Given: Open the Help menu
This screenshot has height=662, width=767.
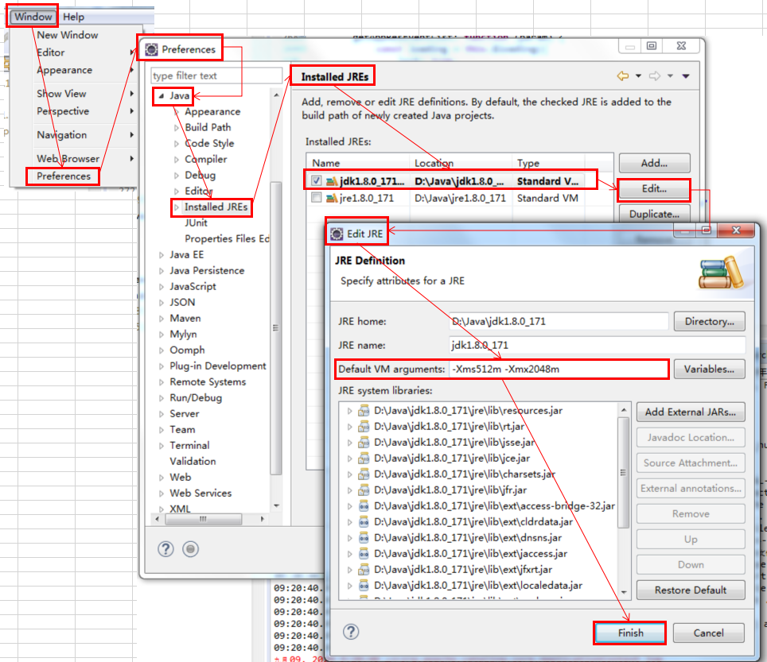Looking at the screenshot, I should click(x=73, y=17).
